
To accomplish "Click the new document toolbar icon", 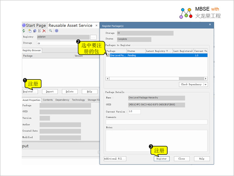I will pyautogui.click(x=30, y=31).
